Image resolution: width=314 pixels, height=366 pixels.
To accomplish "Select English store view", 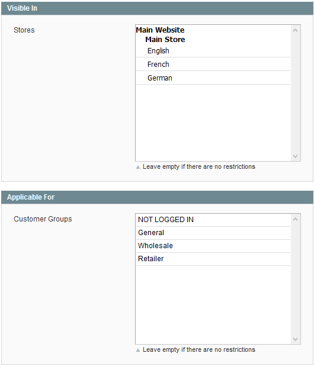I will pyautogui.click(x=213, y=51).
